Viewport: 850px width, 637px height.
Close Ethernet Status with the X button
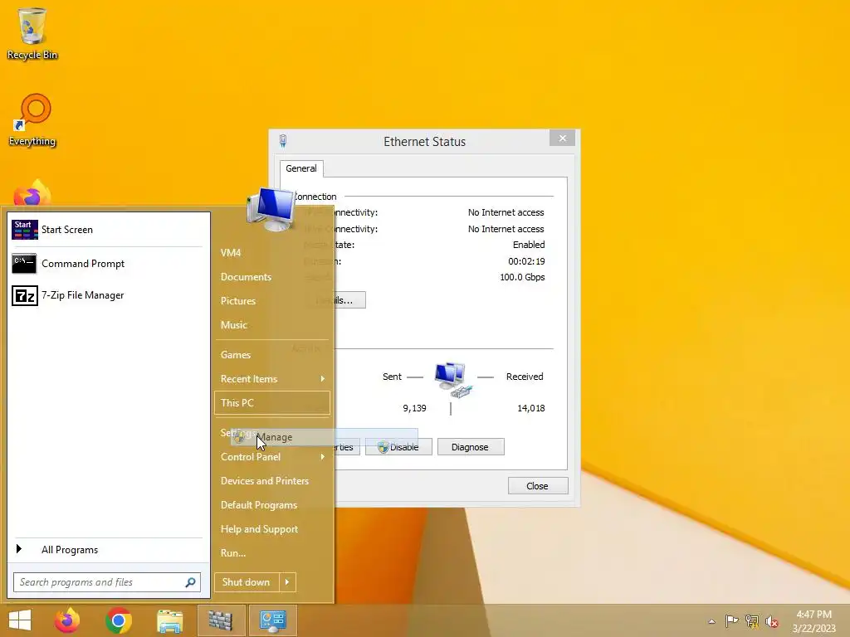pos(562,139)
